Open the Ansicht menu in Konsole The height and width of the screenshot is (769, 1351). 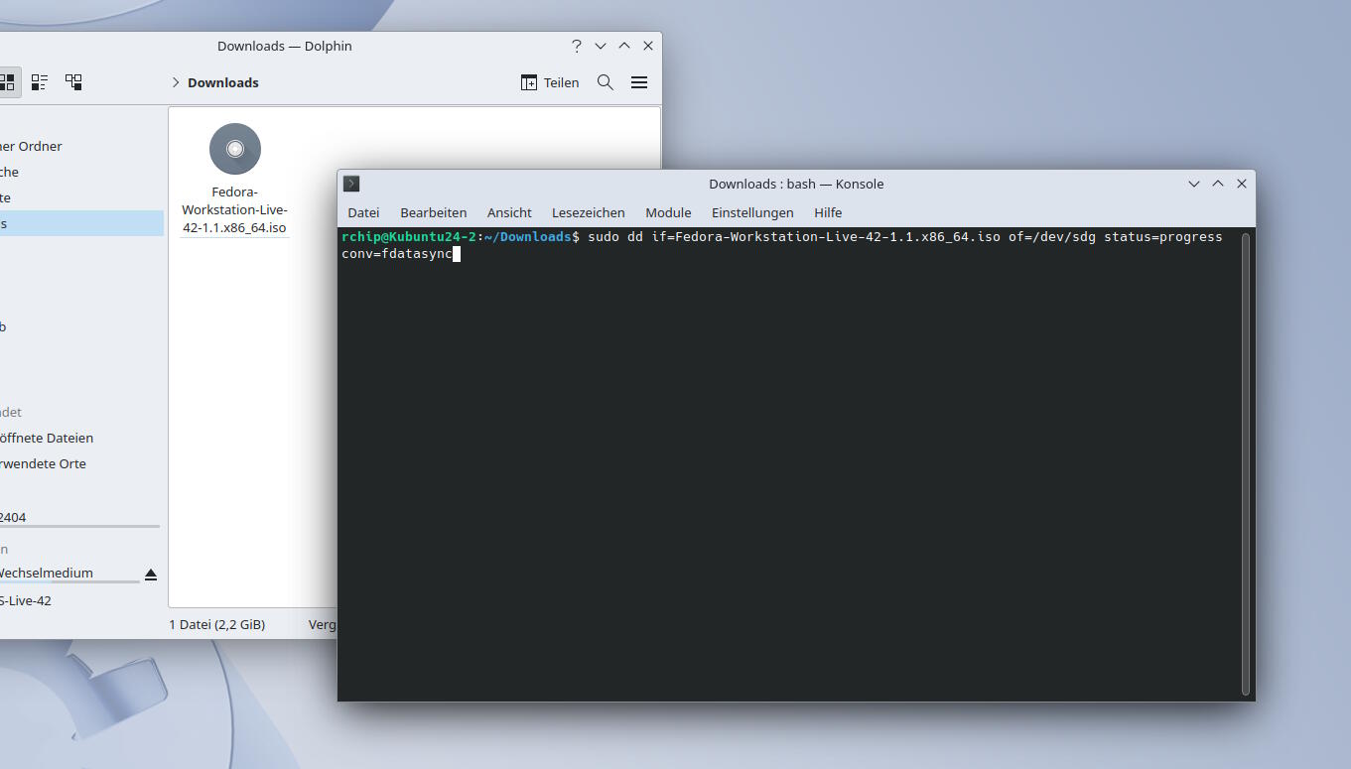click(x=509, y=212)
